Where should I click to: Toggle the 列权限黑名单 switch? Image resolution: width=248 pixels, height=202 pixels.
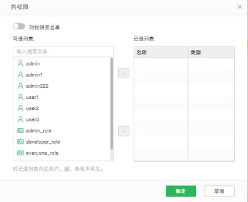tap(19, 27)
